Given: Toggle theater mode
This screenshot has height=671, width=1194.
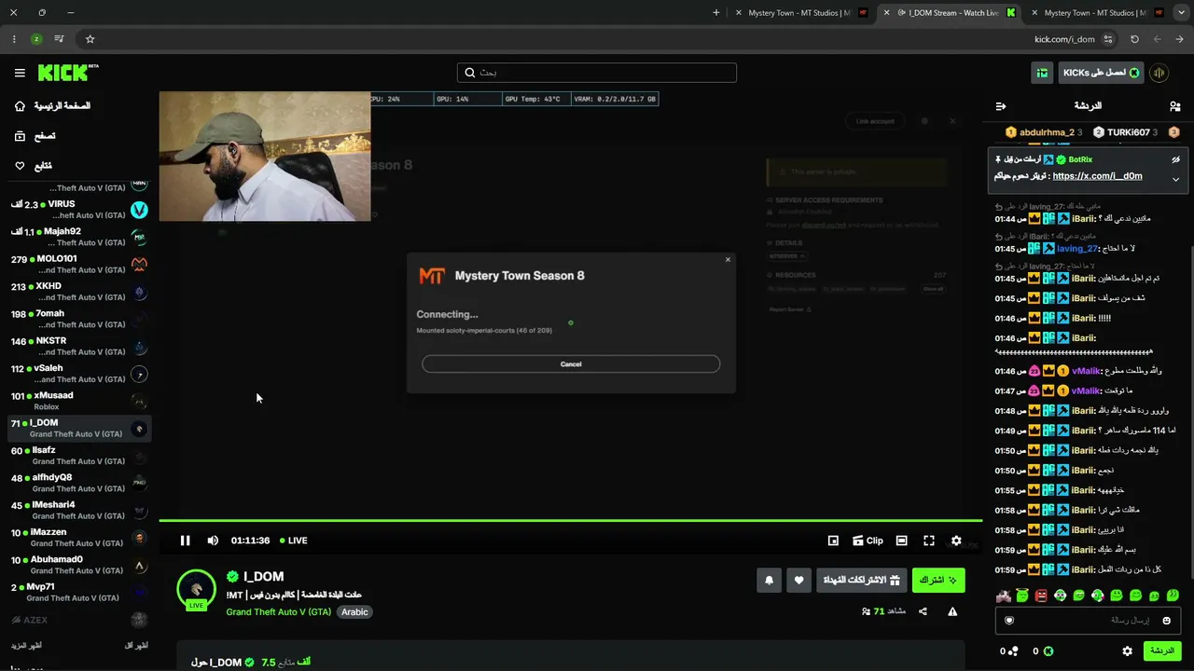Looking at the screenshot, I should 901,541.
